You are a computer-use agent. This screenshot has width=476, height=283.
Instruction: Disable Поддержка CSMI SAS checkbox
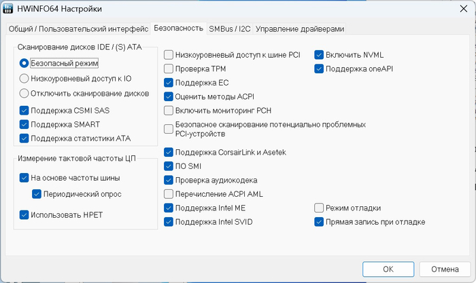point(24,110)
